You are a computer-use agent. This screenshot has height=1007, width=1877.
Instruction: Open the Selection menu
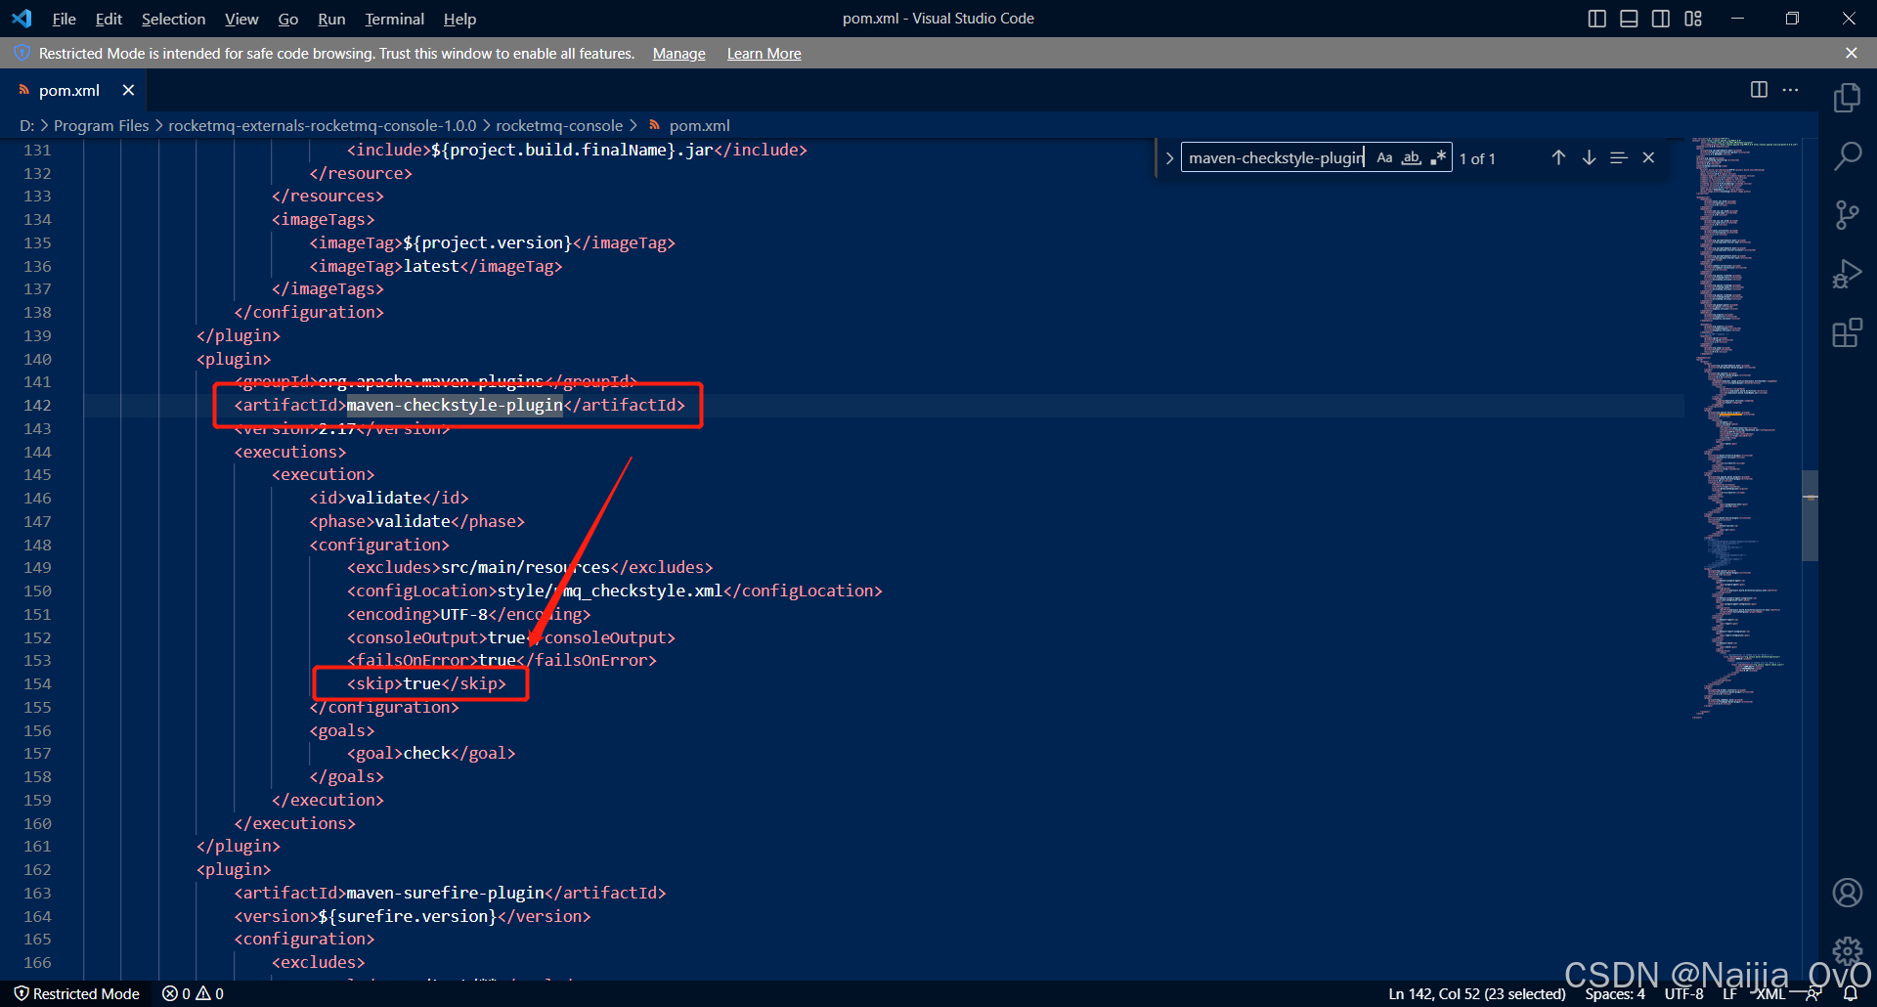173,19
